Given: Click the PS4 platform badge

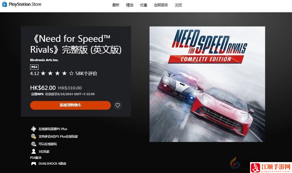Looking at the screenshot, I should pyautogui.click(x=34, y=67).
